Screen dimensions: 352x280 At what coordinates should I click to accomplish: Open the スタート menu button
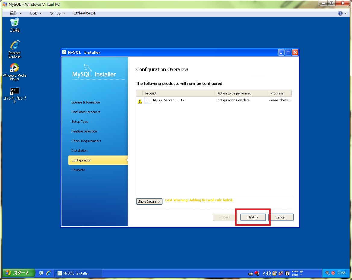click(19, 273)
